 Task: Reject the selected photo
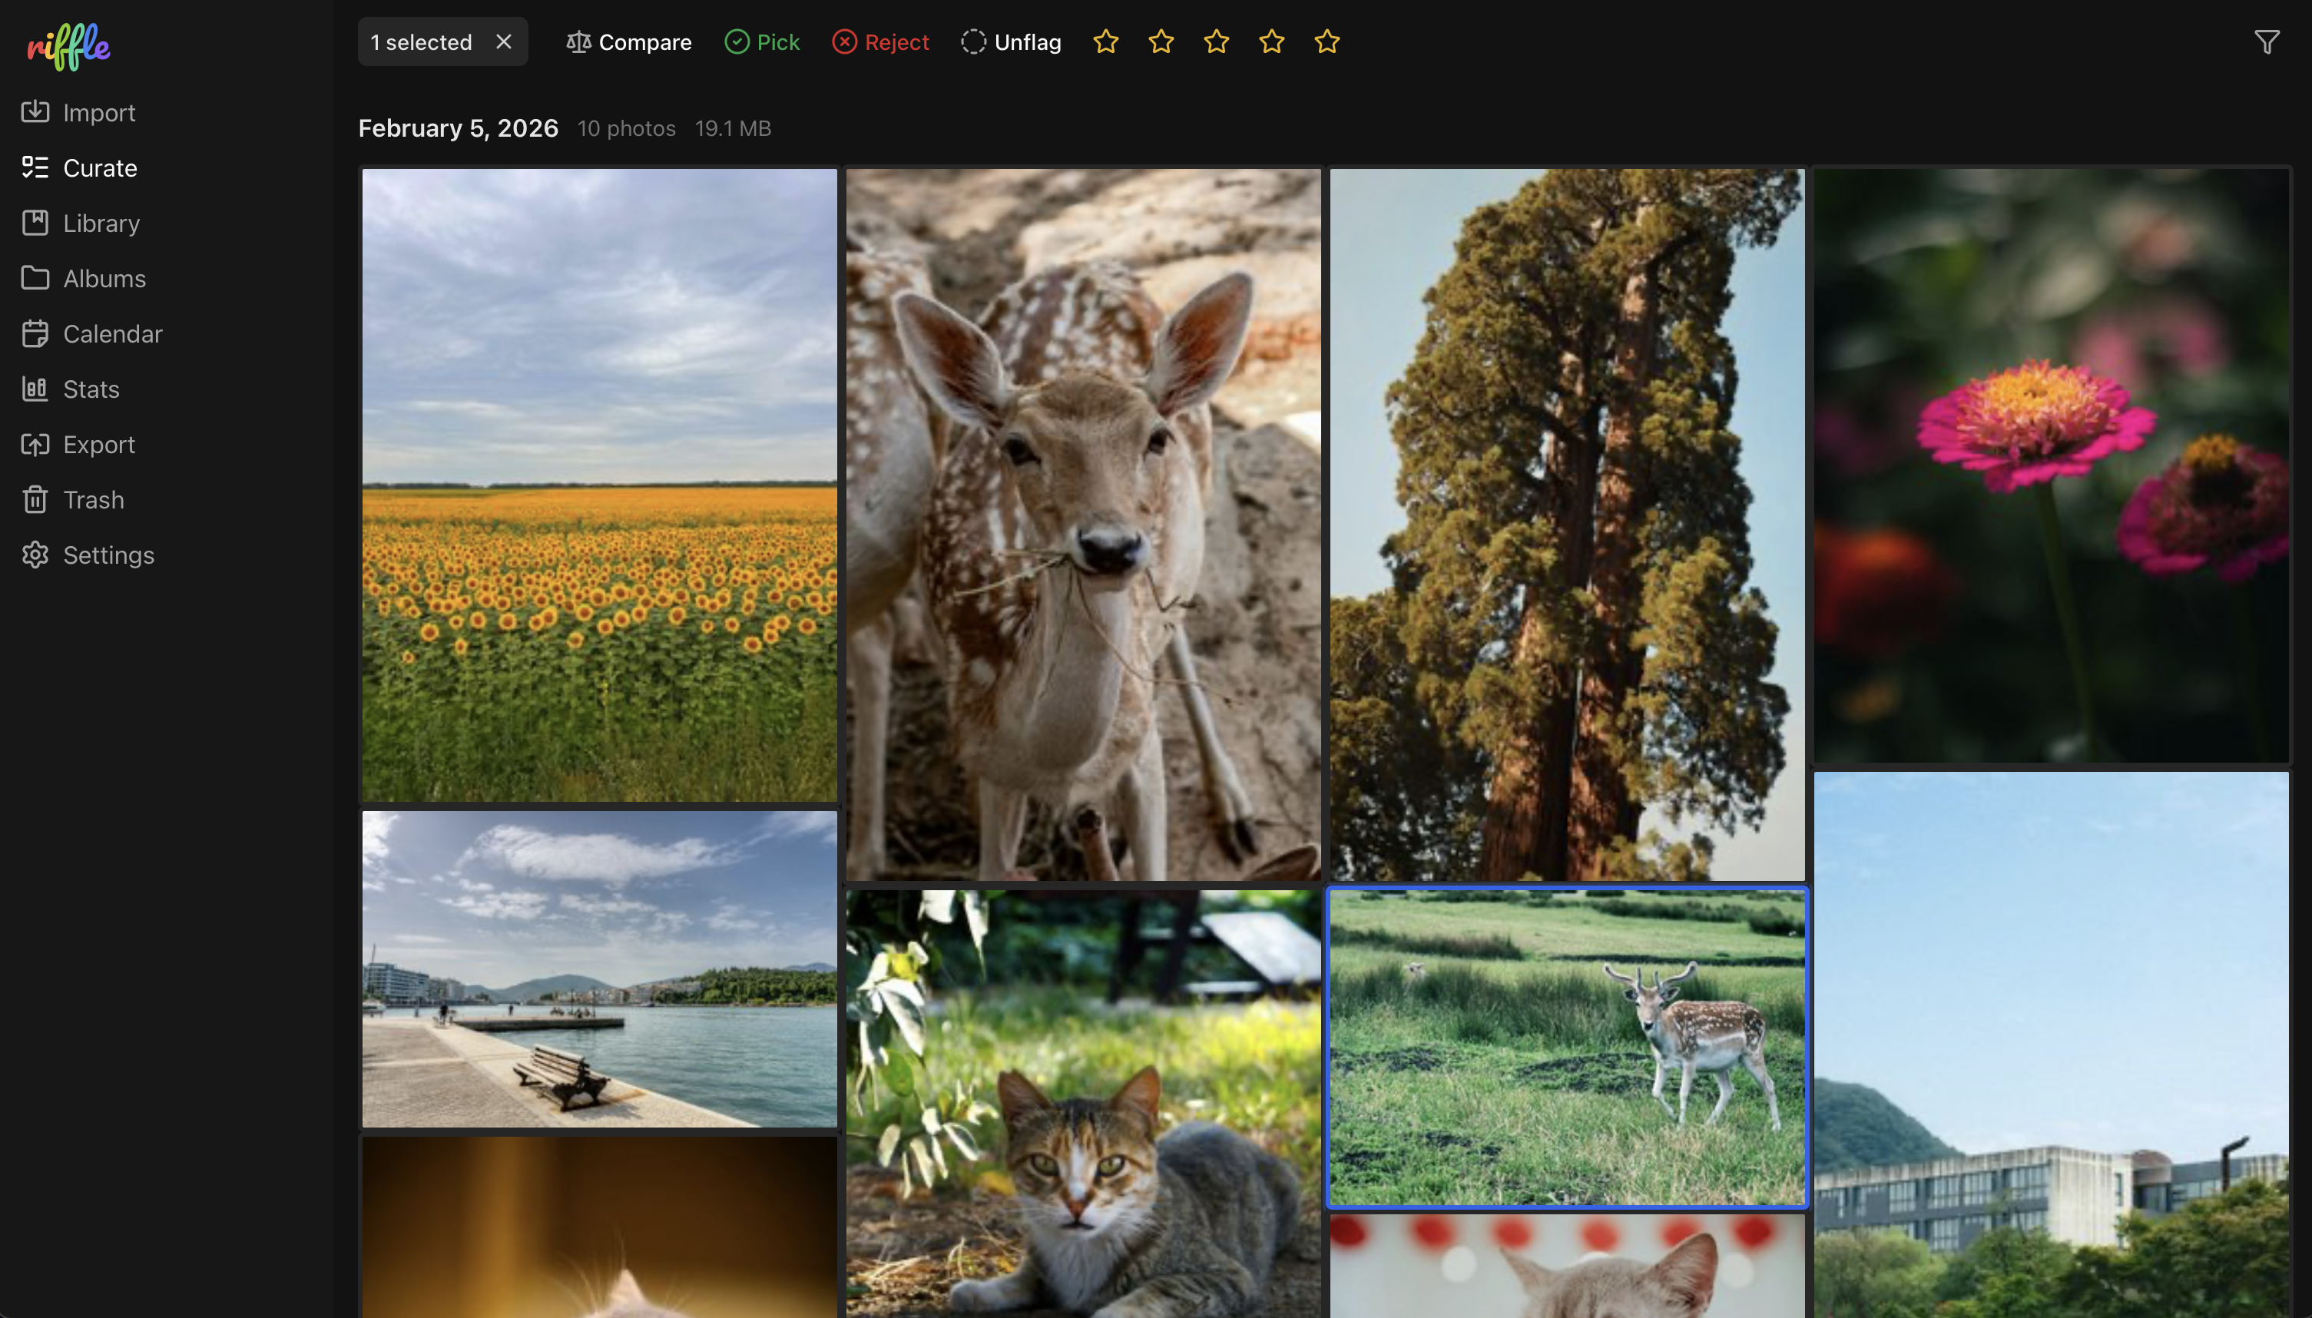tap(880, 42)
